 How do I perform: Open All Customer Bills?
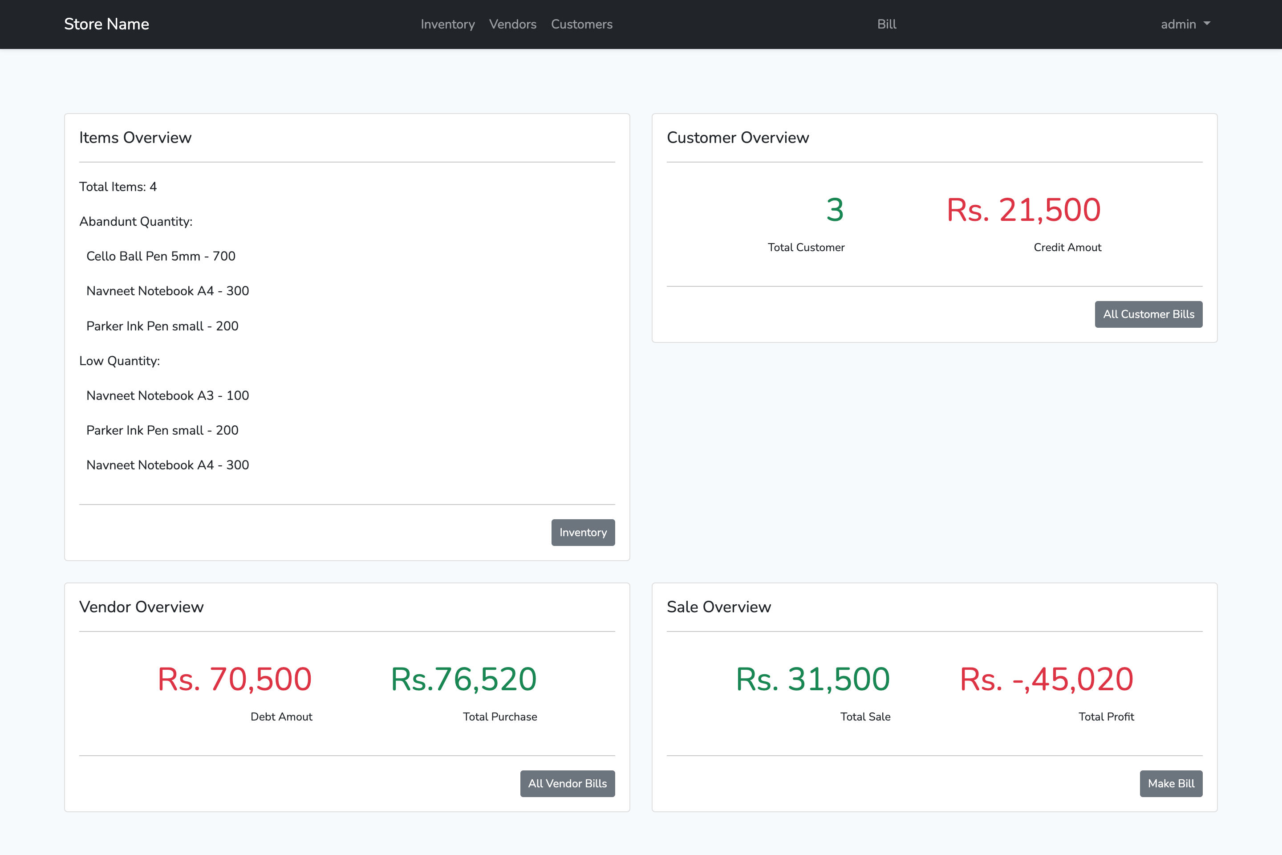pyautogui.click(x=1148, y=314)
